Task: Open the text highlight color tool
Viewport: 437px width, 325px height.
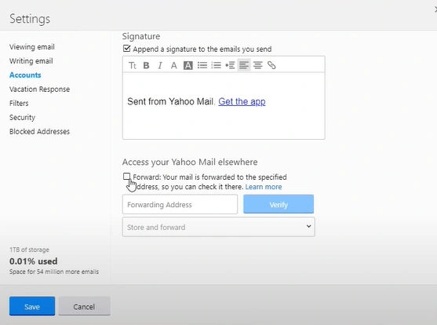Action: (x=188, y=66)
